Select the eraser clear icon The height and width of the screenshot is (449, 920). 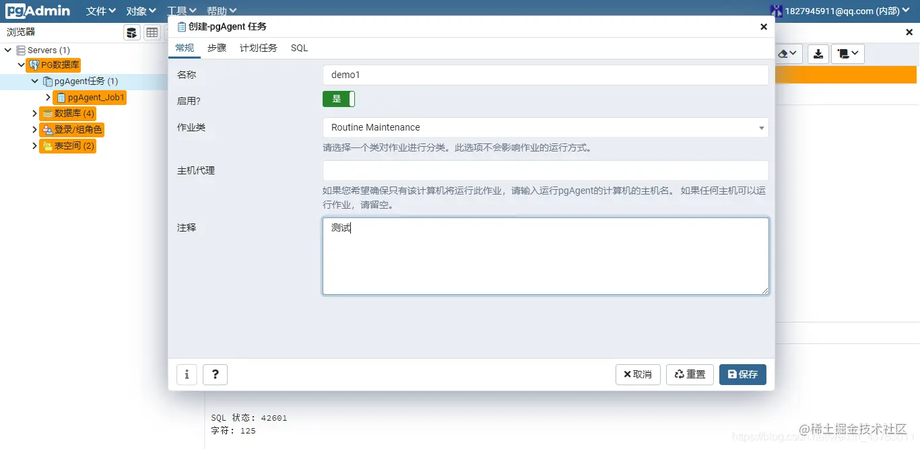coord(783,54)
